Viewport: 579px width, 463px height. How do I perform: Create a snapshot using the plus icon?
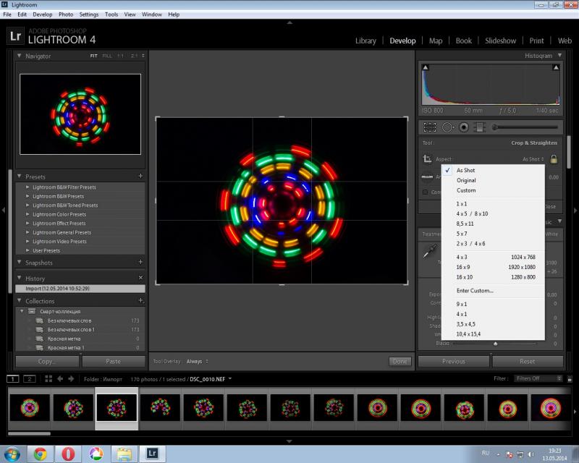click(140, 262)
